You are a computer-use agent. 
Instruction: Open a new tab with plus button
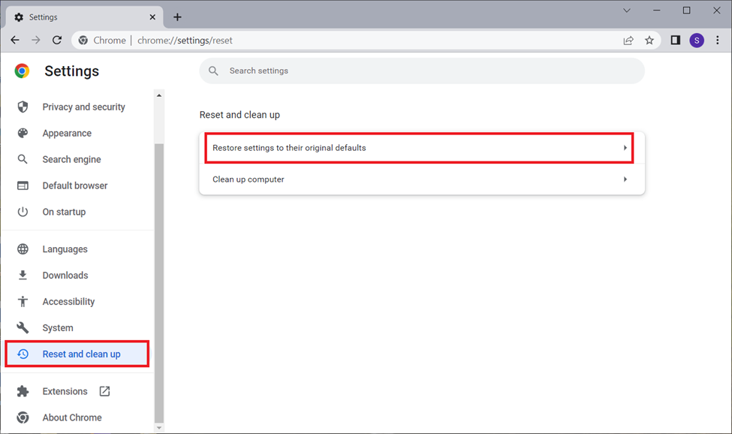177,17
